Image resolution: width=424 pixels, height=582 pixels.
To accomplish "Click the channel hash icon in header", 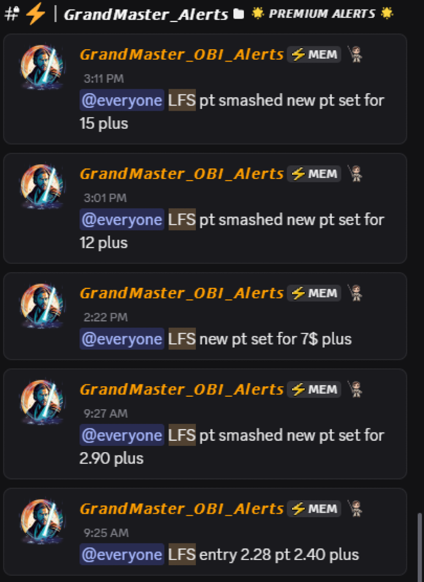I will click(x=11, y=14).
